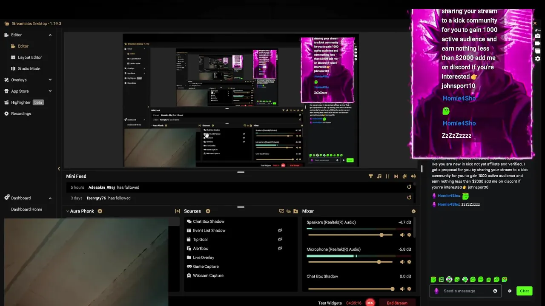Screen dimensions: 545x306
Task: Click the middle icon in Sources header group
Action: tap(288, 211)
